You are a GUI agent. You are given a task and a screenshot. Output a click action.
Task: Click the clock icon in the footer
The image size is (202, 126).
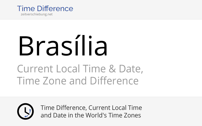pos(25,111)
